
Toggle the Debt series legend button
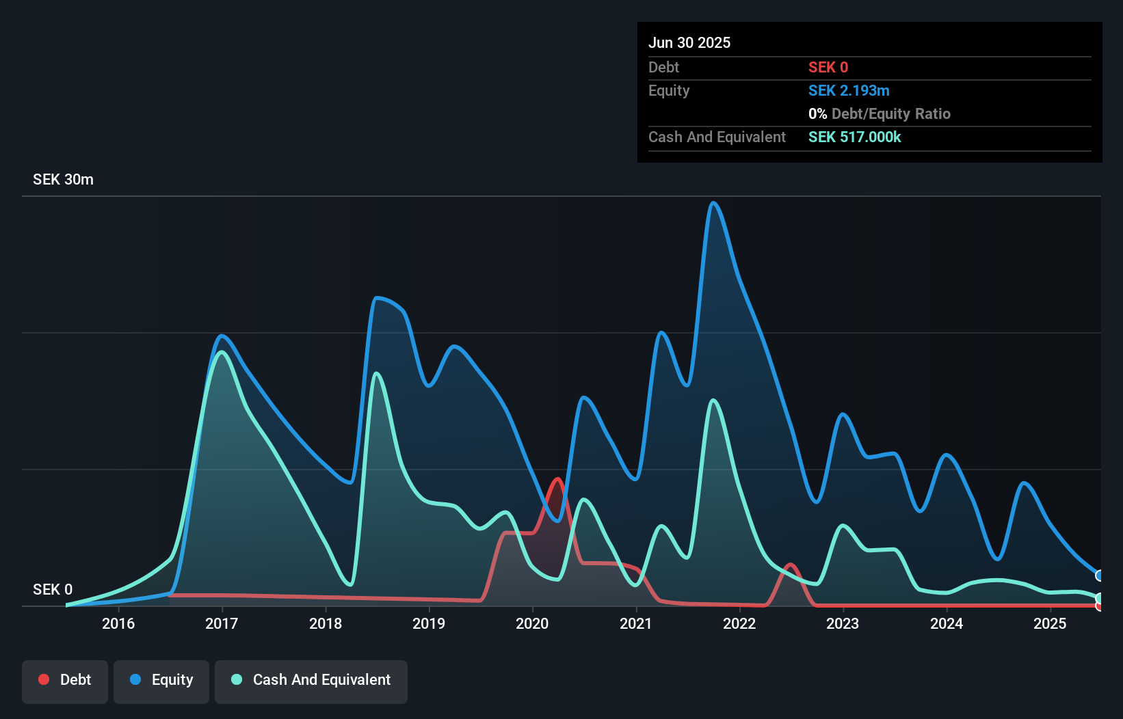[x=65, y=681]
